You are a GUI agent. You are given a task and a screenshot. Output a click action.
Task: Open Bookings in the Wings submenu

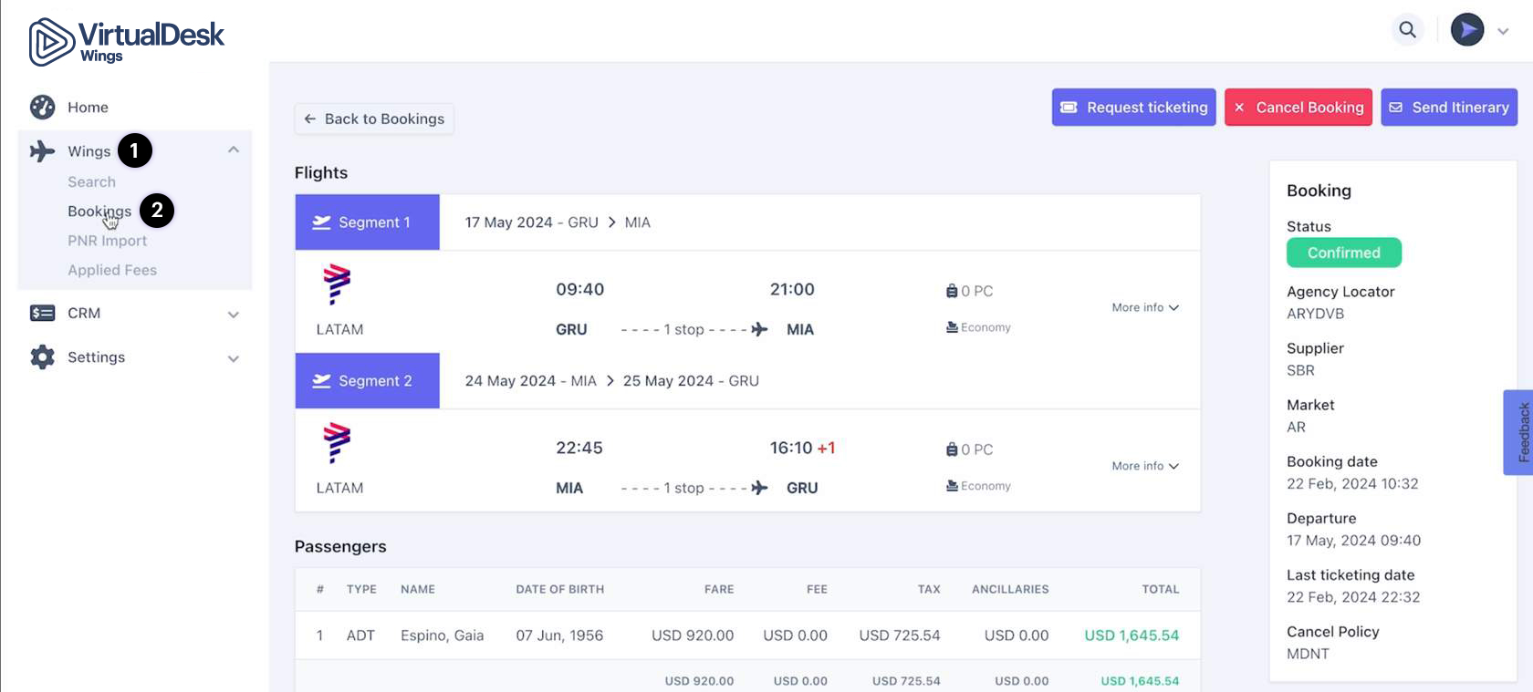coord(99,212)
